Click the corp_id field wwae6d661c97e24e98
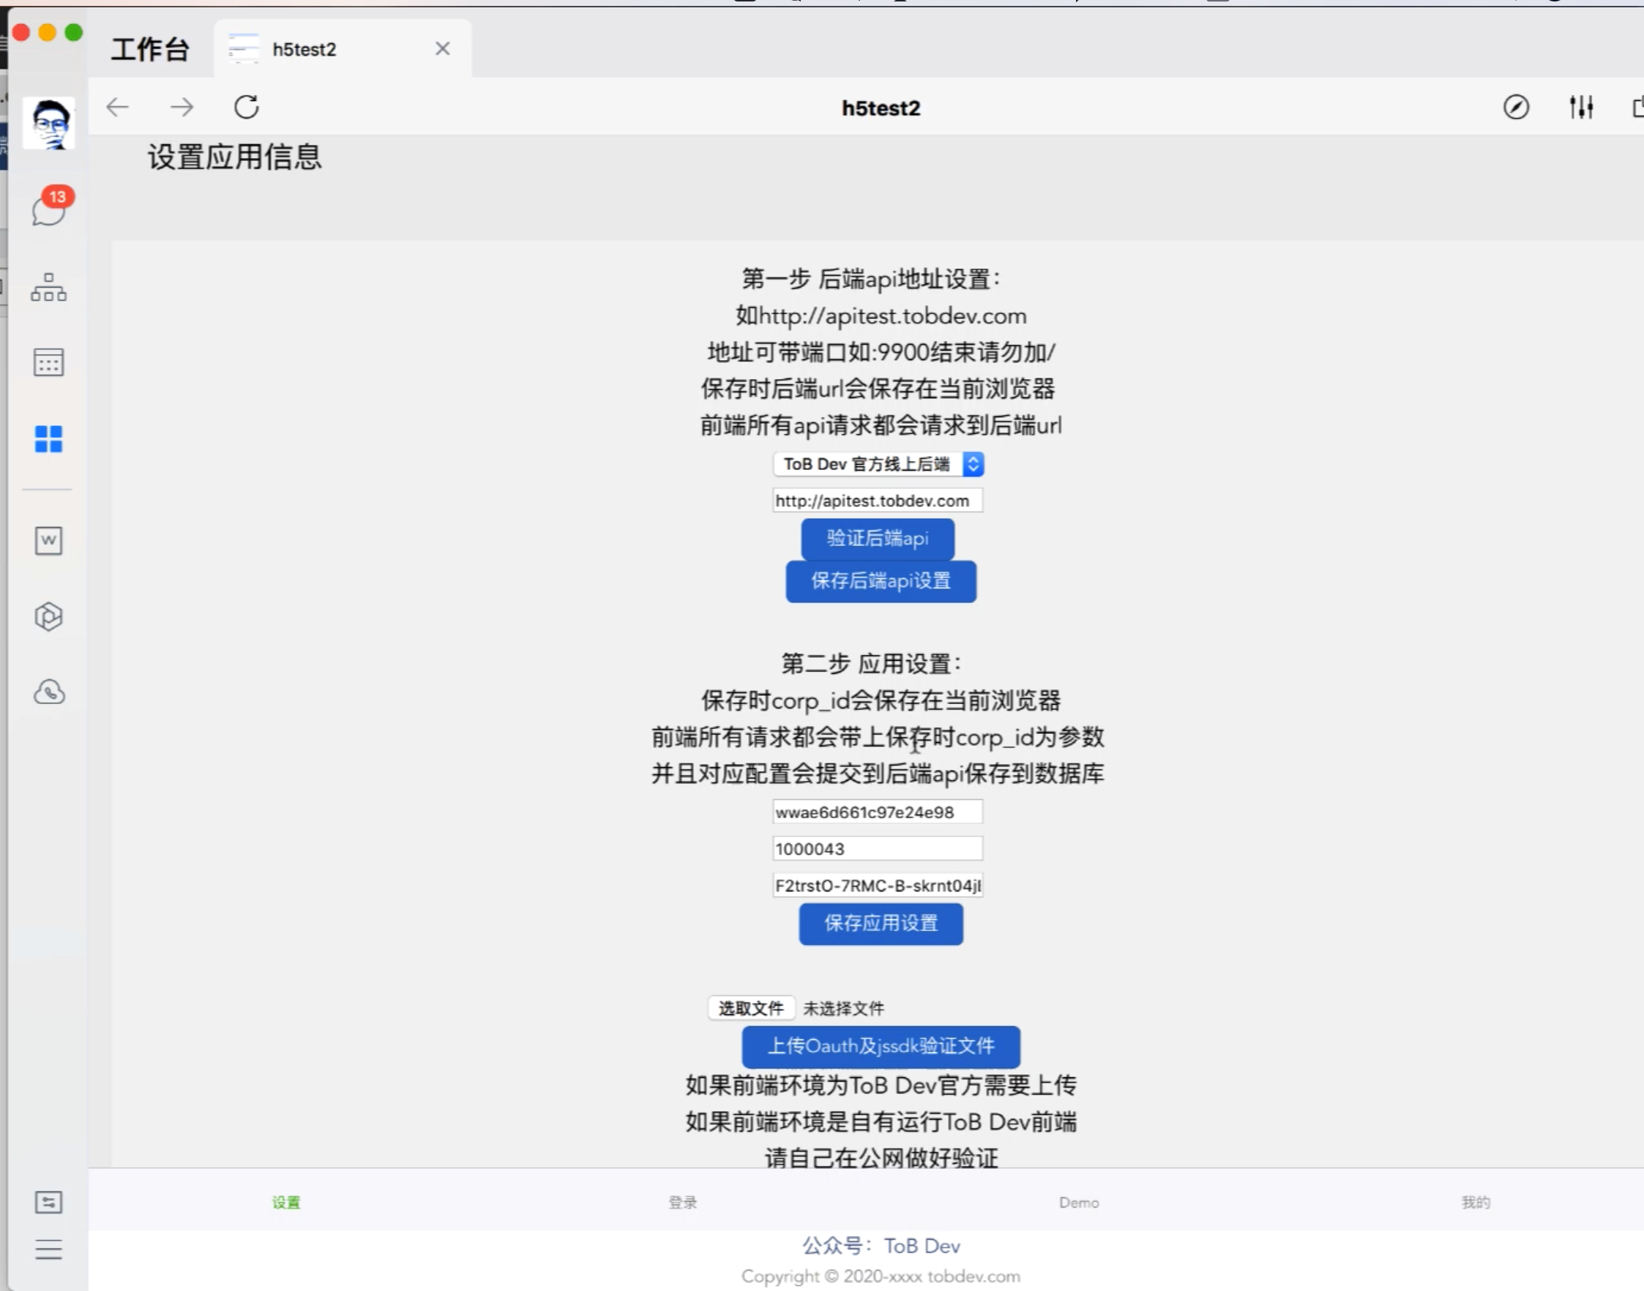 click(878, 812)
